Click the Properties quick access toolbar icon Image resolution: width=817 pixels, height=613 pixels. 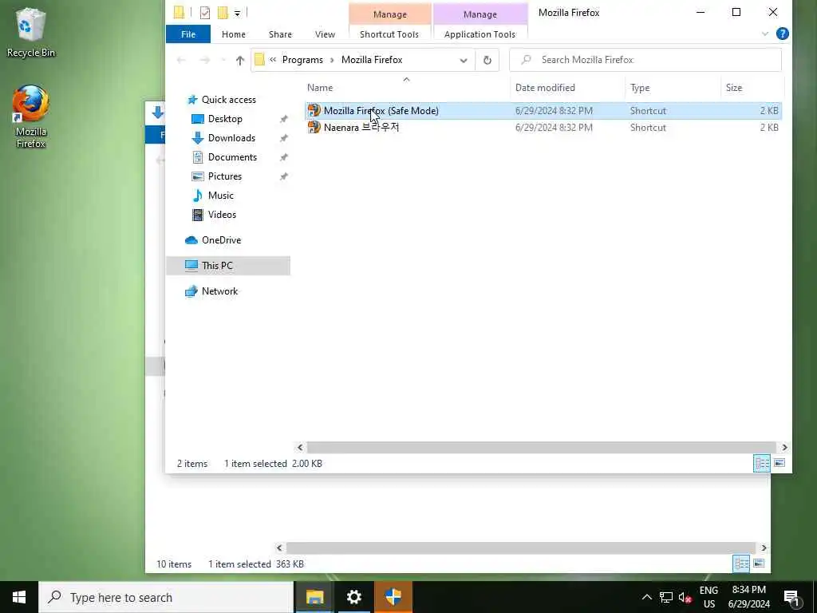click(x=205, y=13)
